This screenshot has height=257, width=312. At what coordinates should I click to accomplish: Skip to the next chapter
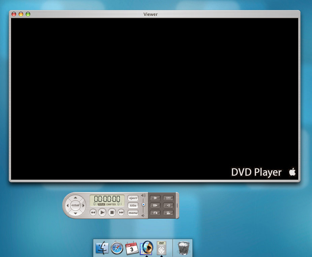point(121,213)
